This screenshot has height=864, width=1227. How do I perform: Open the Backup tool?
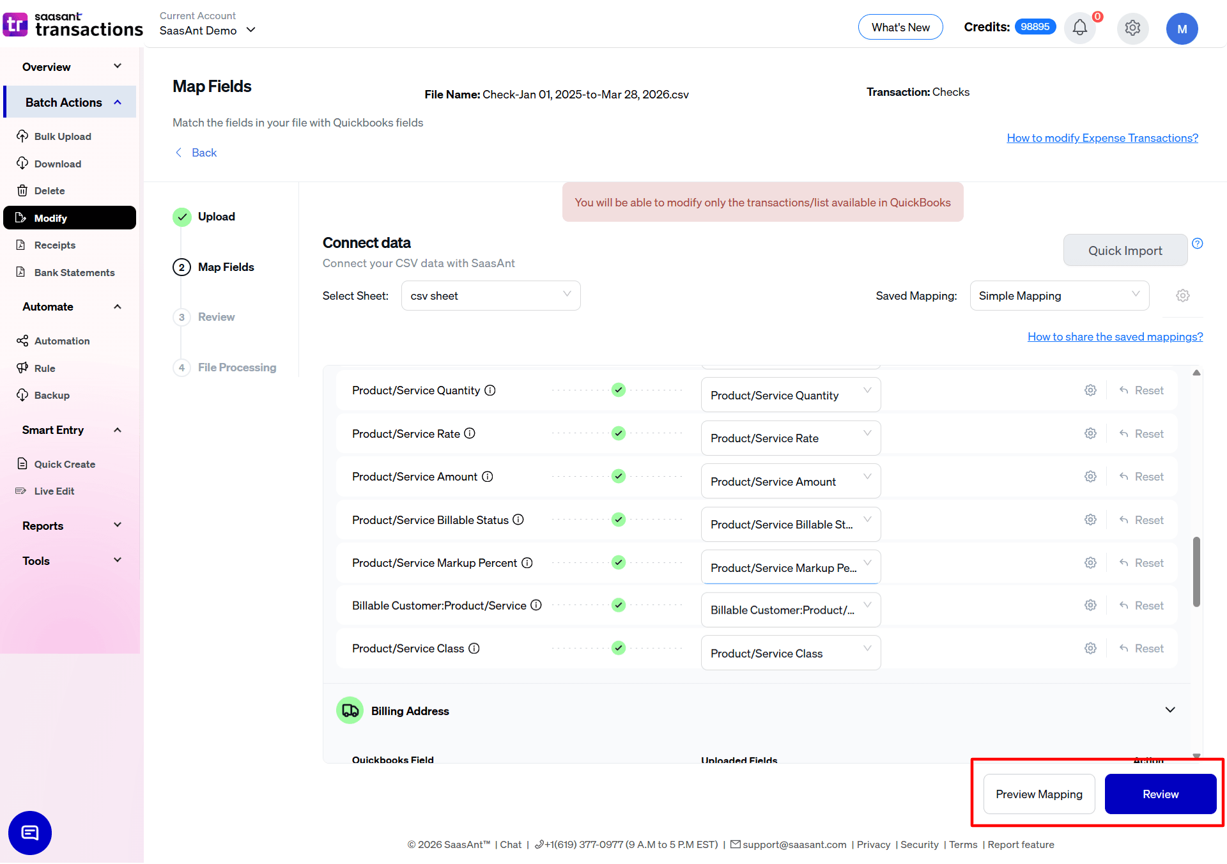click(x=51, y=395)
